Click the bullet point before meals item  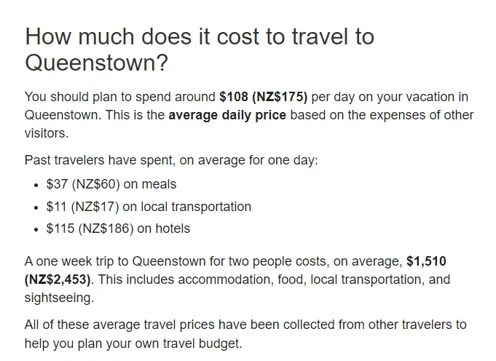(x=36, y=186)
